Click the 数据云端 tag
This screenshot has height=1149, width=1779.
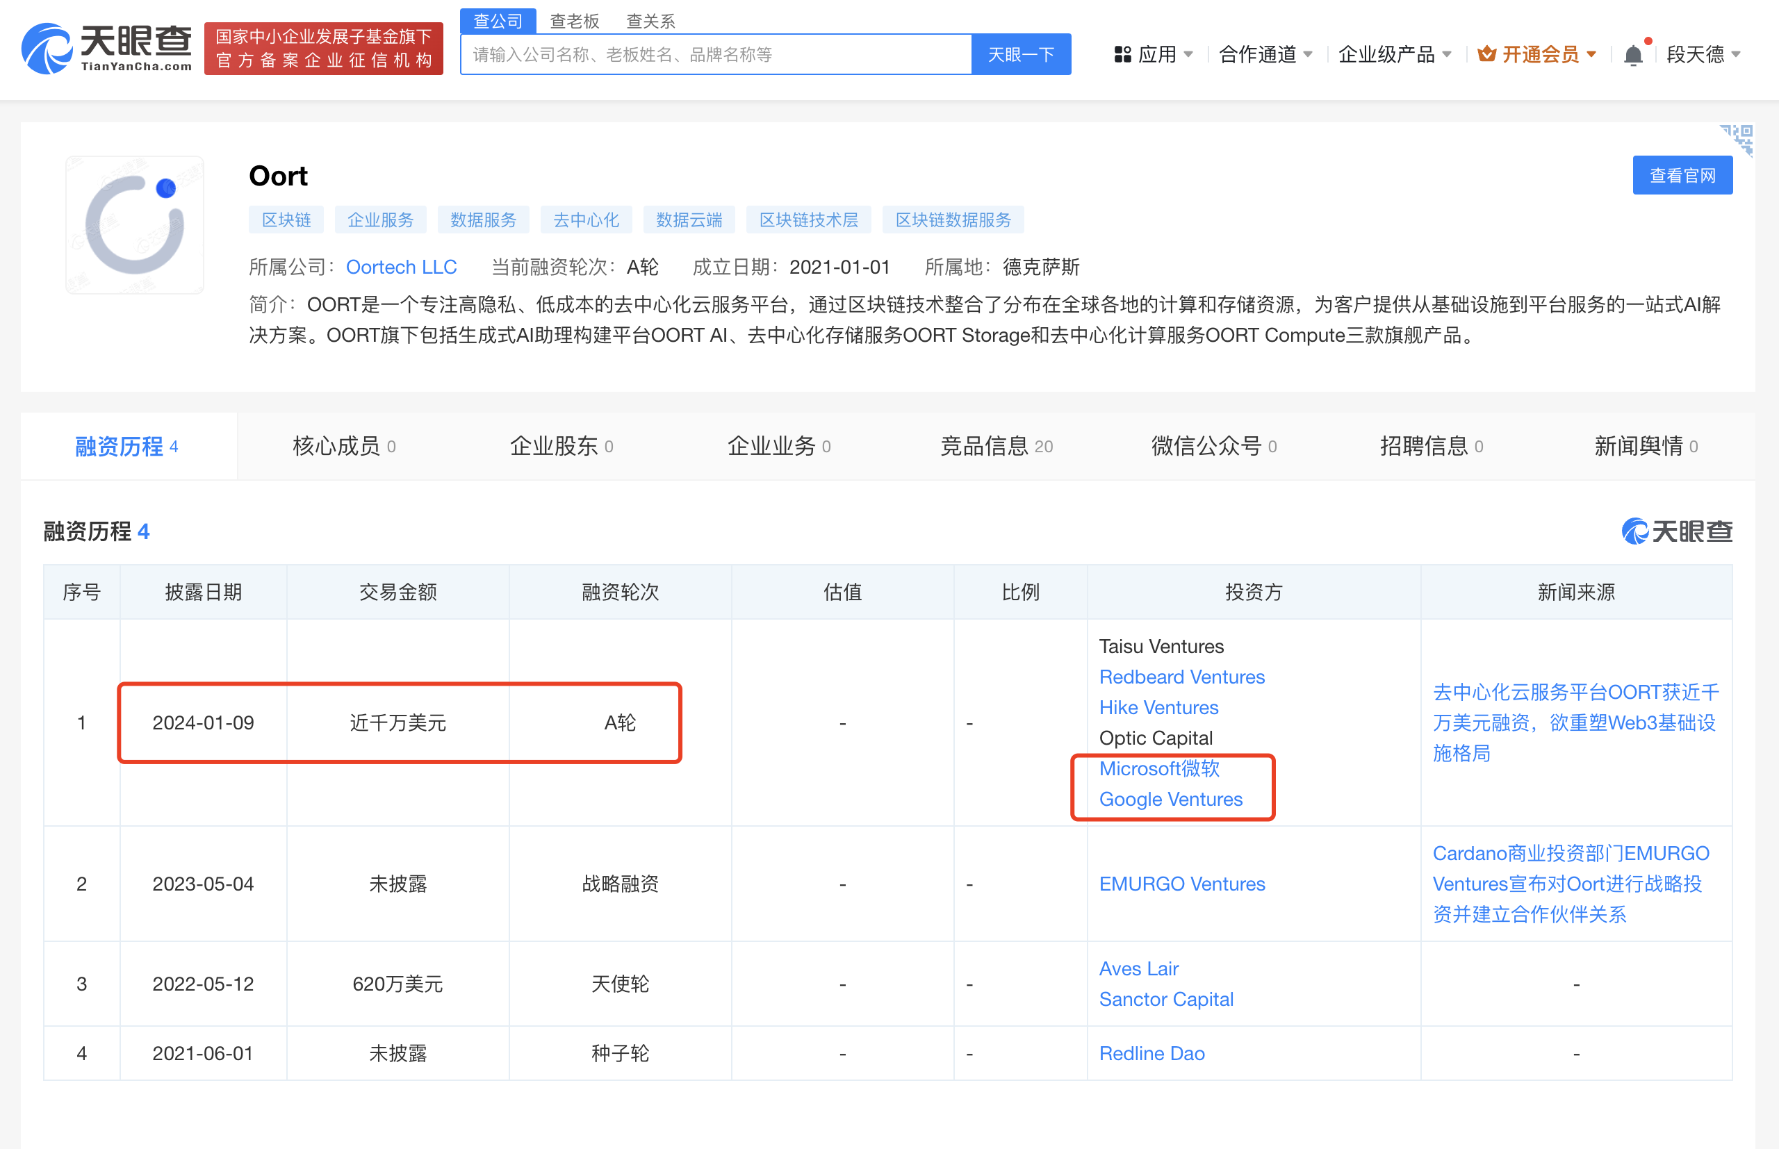[x=689, y=220]
